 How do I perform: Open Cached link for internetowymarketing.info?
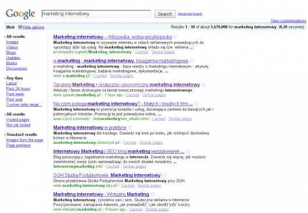[113, 167]
